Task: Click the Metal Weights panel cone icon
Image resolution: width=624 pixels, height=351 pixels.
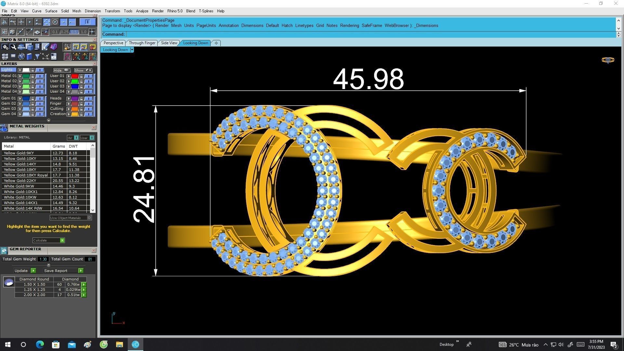Action: [x=4, y=128]
